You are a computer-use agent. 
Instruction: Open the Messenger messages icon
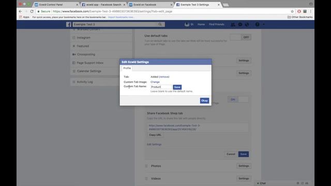[x=240, y=24]
